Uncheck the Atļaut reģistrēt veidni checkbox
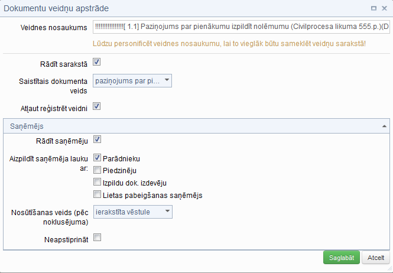 (98, 106)
